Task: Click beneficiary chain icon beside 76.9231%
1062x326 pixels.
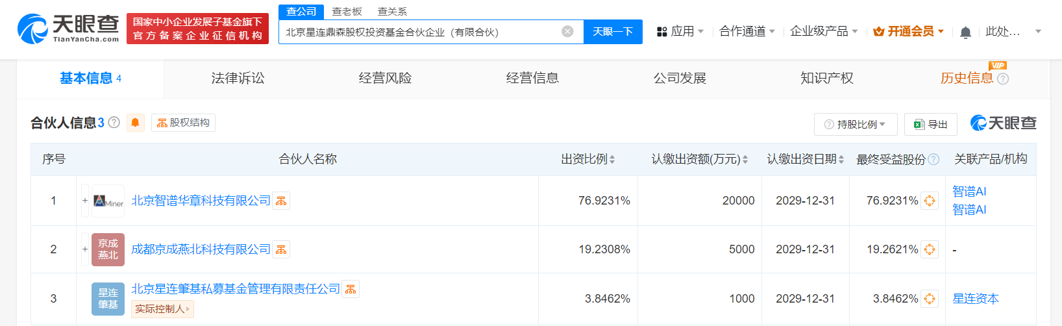Action: click(x=930, y=201)
